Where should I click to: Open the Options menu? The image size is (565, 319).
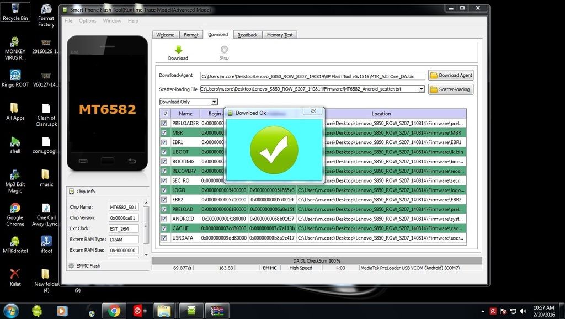pyautogui.click(x=87, y=21)
